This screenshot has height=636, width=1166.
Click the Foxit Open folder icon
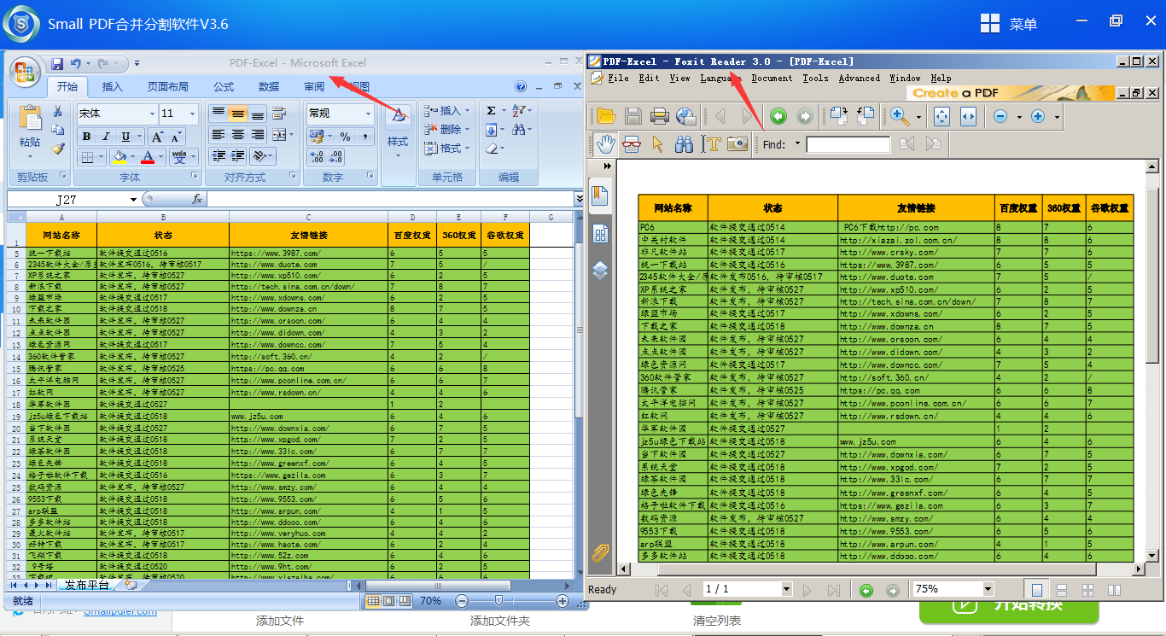coord(606,116)
